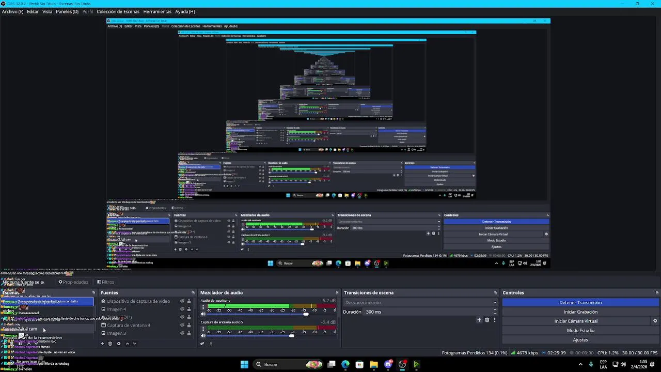661x372 pixels.
Task: Add a new scene transition
Action: 479,320
